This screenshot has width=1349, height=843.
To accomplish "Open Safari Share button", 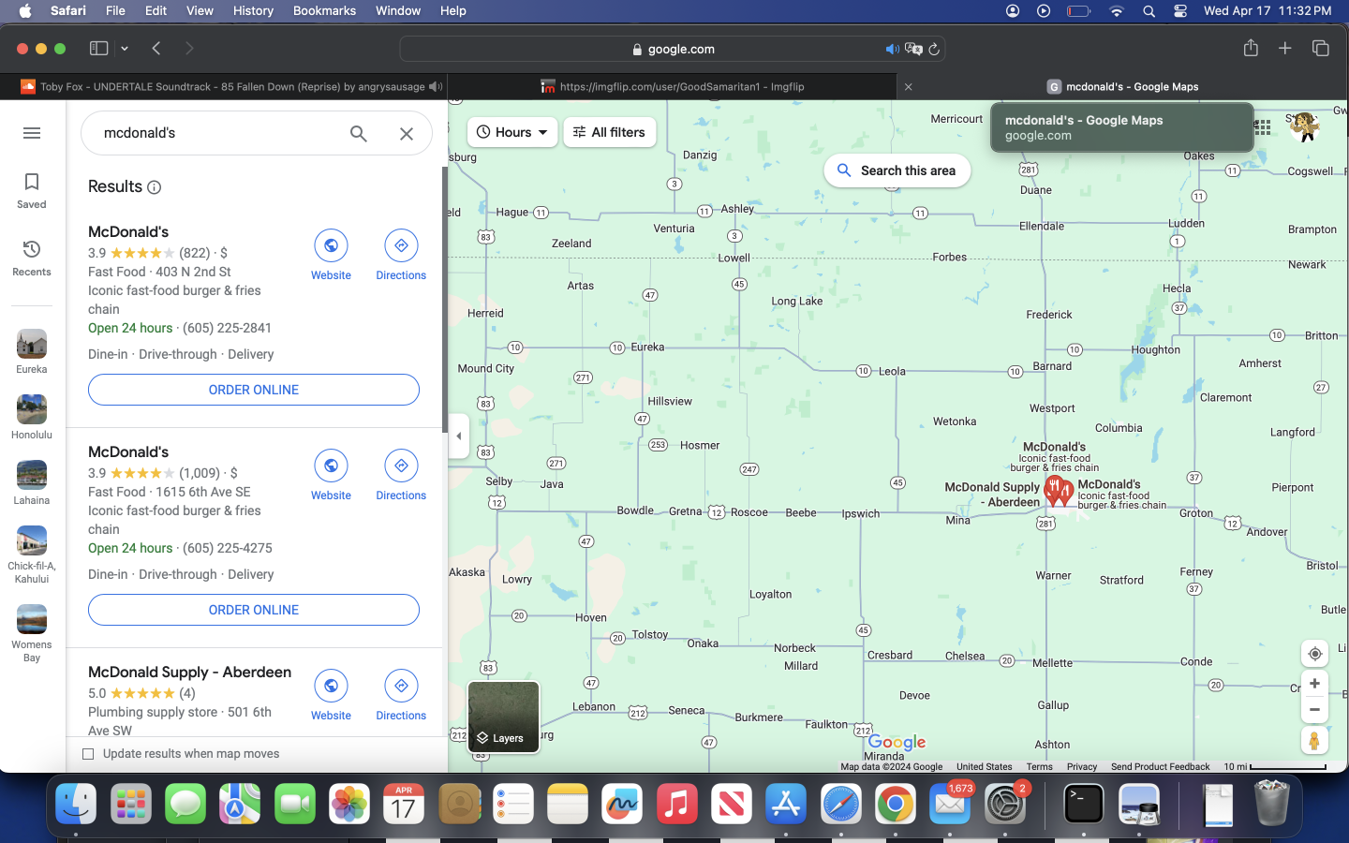I will tap(1251, 48).
